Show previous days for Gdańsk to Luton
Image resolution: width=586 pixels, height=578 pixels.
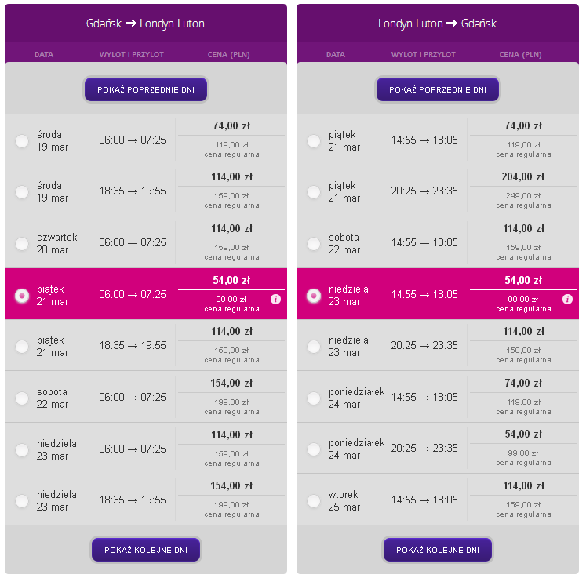(x=146, y=89)
